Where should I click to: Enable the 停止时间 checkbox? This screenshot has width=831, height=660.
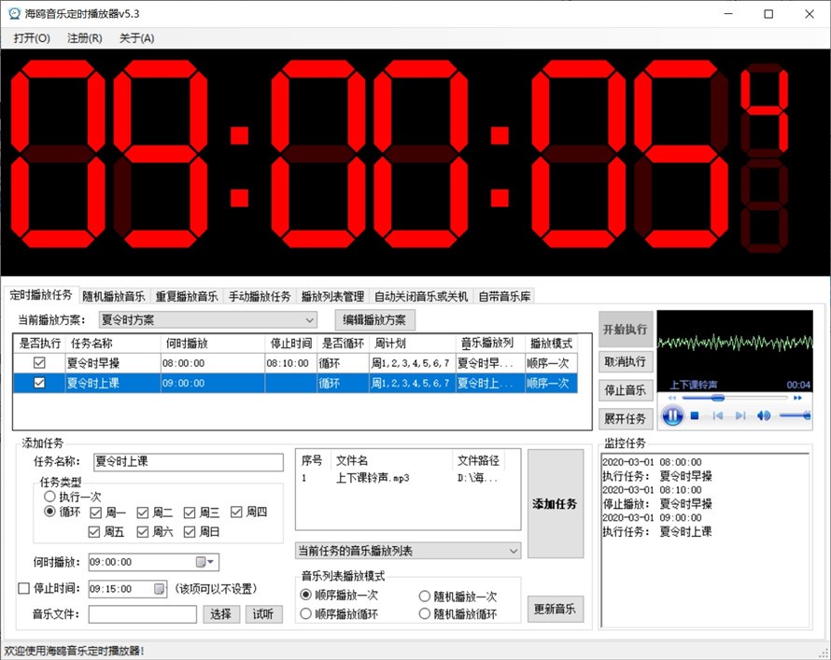(24, 589)
